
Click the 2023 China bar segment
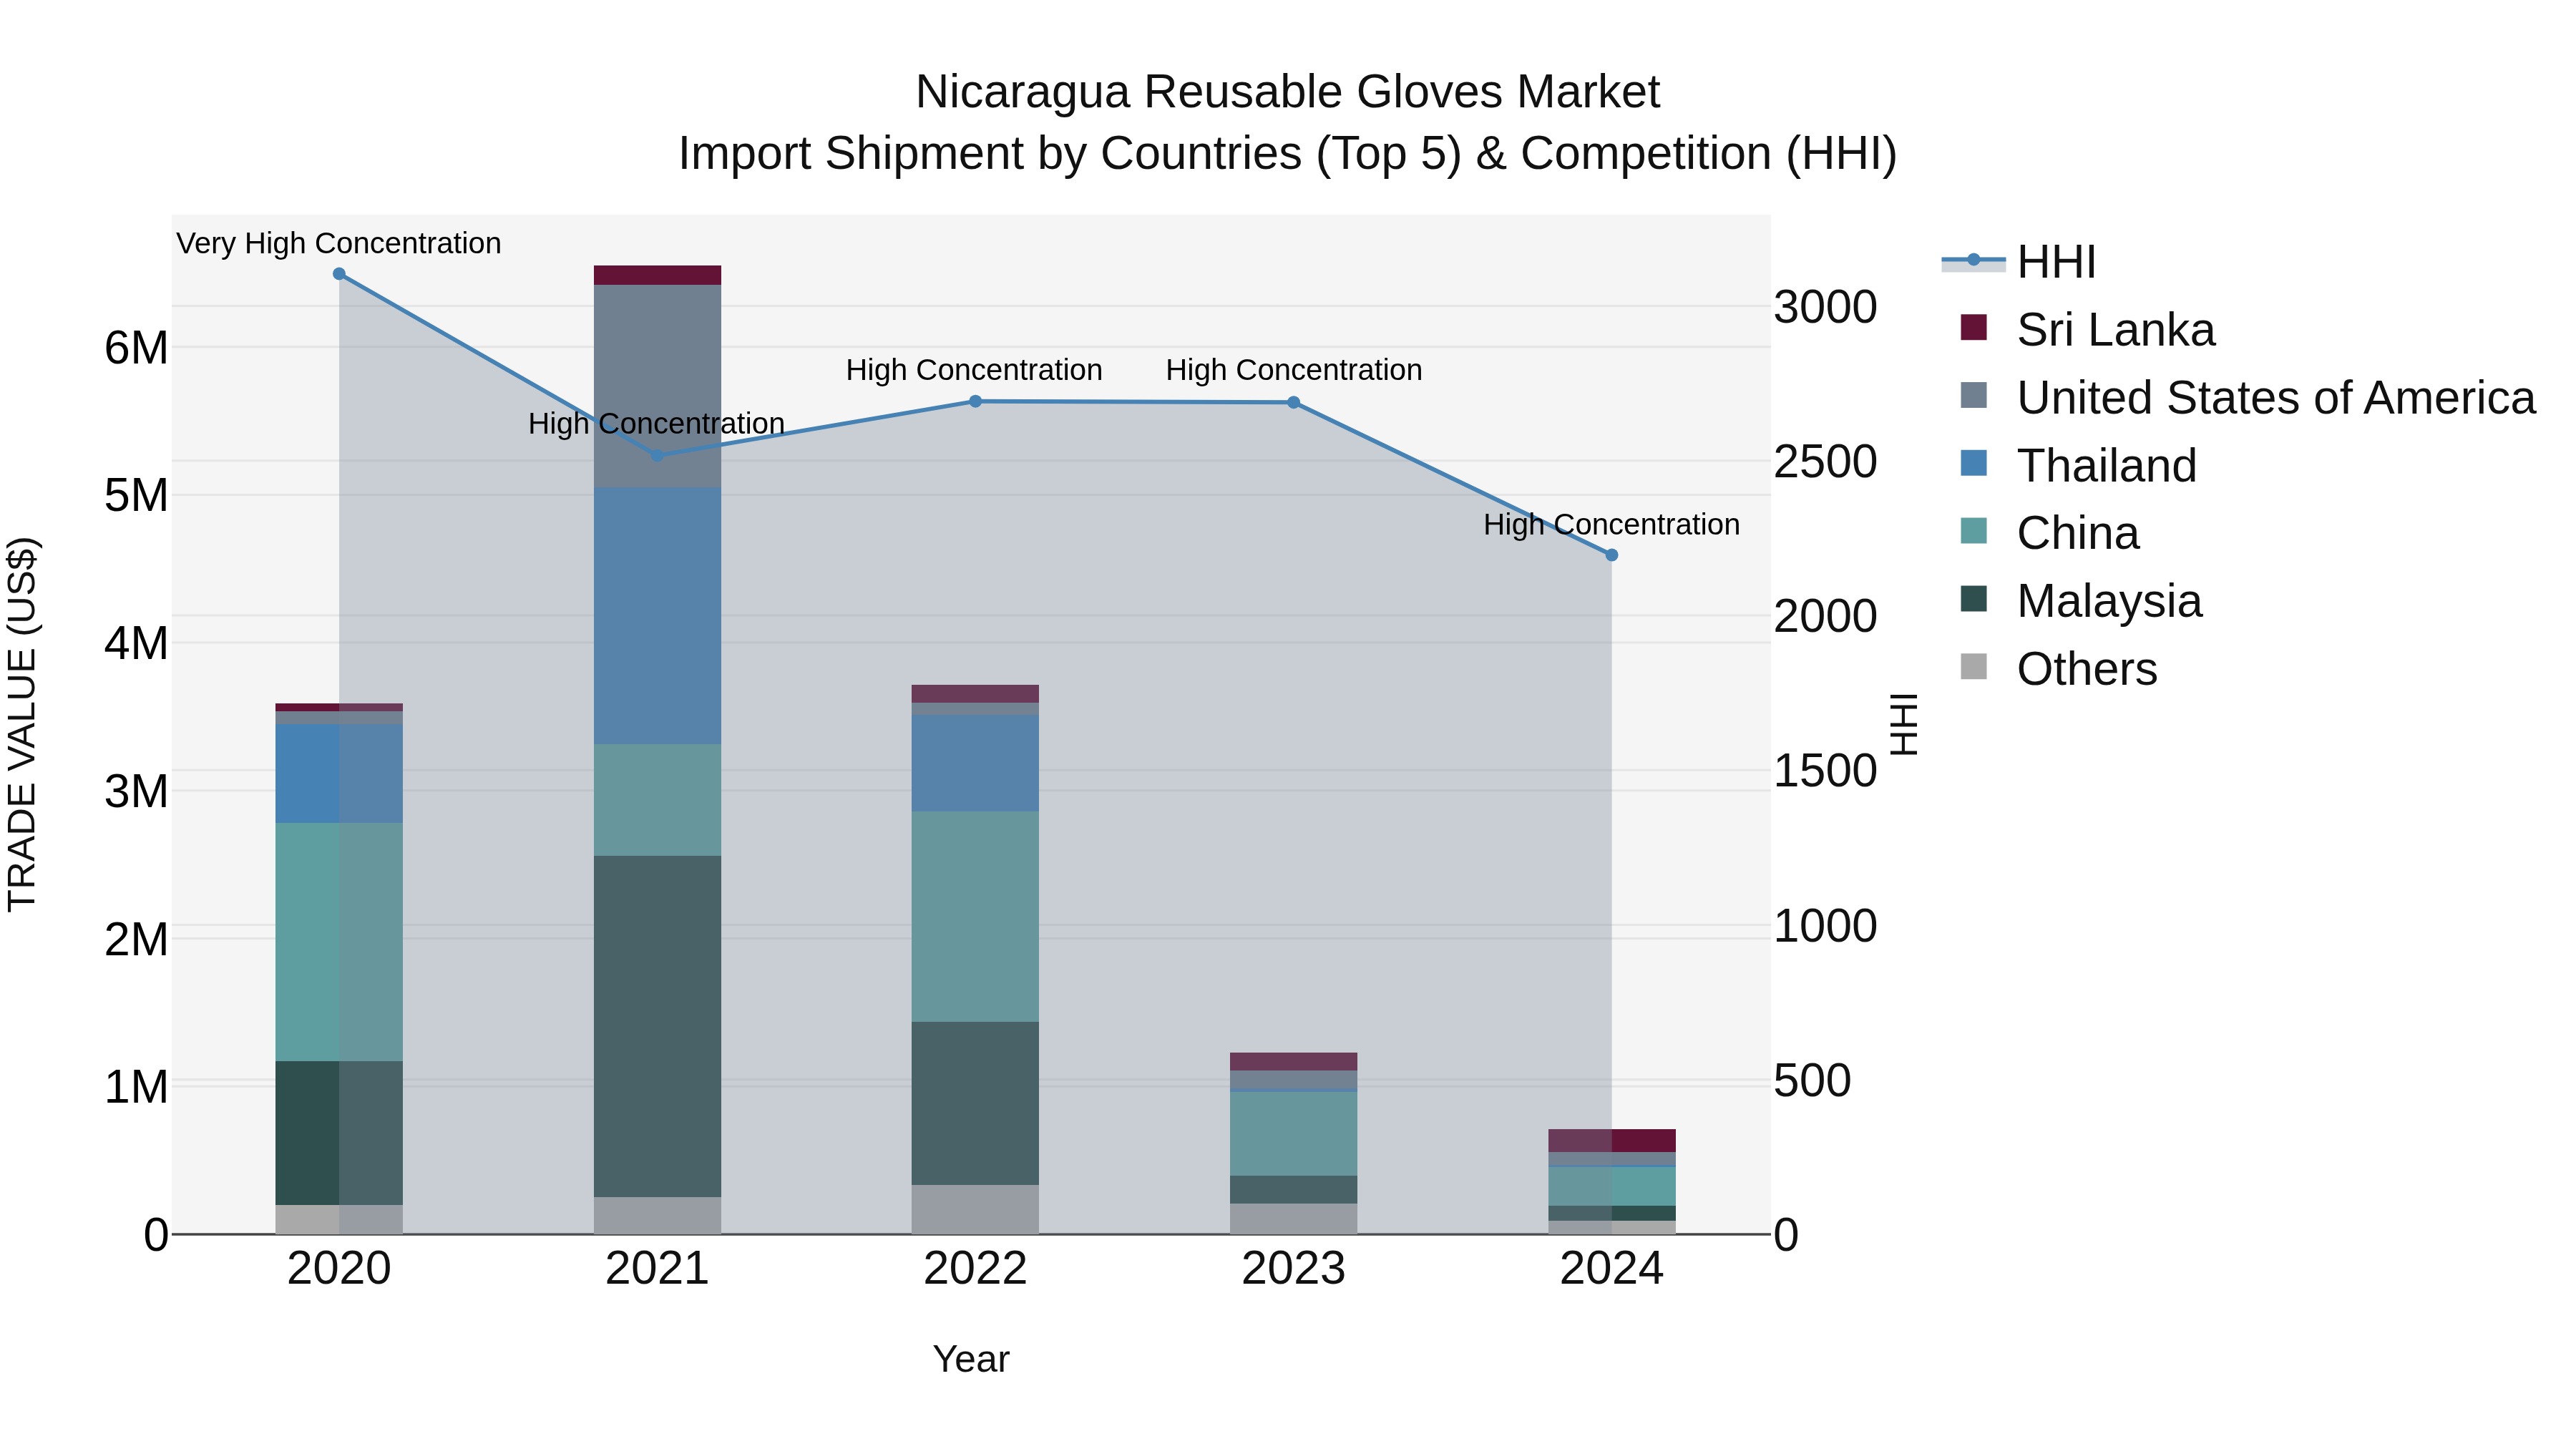point(1294,1134)
